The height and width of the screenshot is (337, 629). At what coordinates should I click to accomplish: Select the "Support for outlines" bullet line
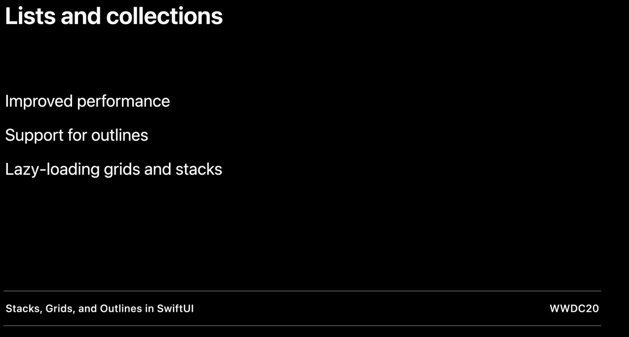pos(76,135)
